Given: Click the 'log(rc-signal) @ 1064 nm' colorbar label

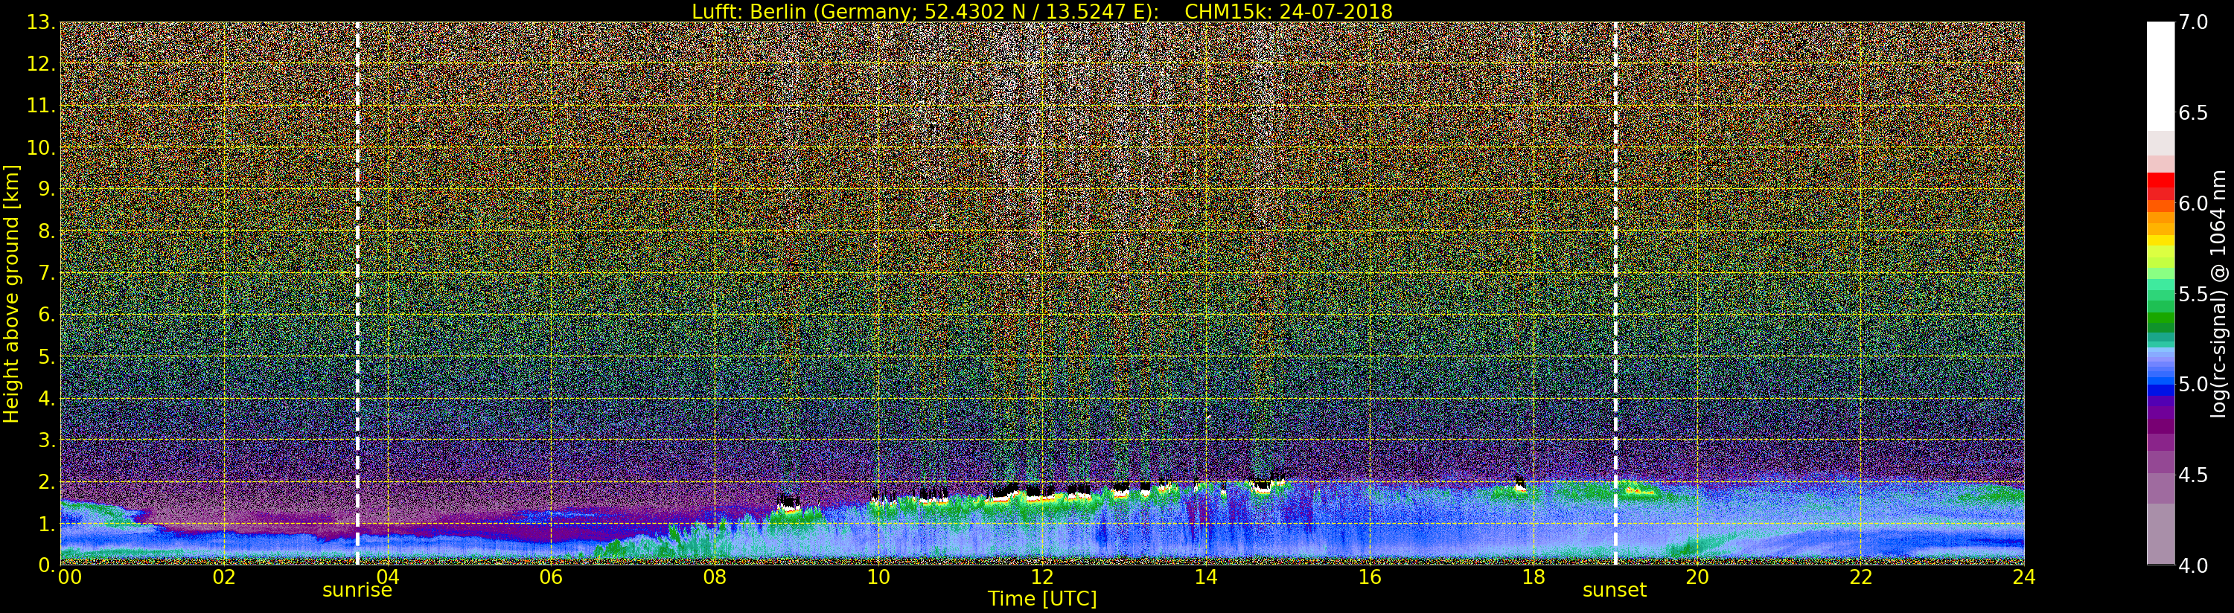Looking at the screenshot, I should pos(2219,294).
